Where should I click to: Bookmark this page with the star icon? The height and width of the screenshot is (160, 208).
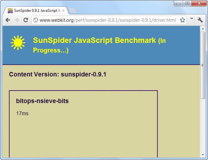point(183,20)
